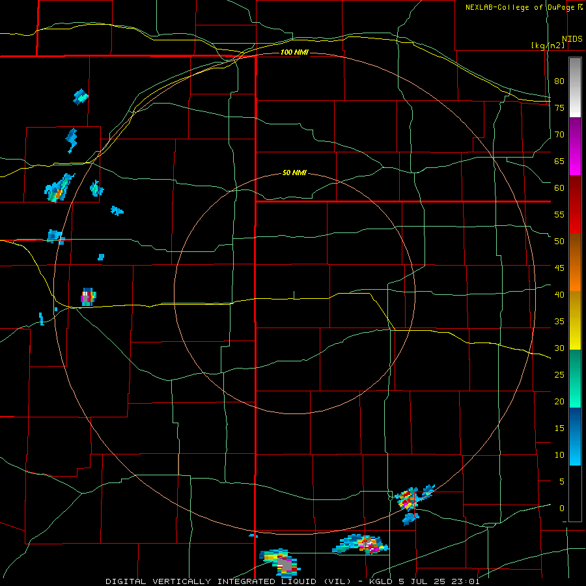This screenshot has width=586, height=586.
Task: Pick the purple-magenta segment of color bar
Action: [x=575, y=146]
